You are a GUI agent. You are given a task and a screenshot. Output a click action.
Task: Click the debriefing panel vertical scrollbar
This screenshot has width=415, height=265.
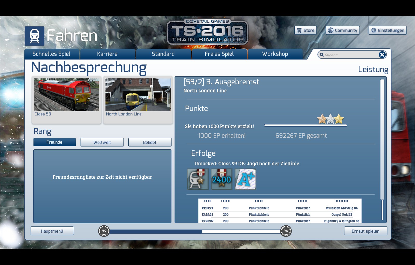(x=382, y=139)
